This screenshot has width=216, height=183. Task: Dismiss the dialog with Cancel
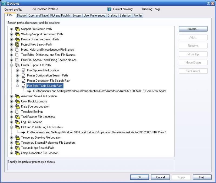point(160,177)
